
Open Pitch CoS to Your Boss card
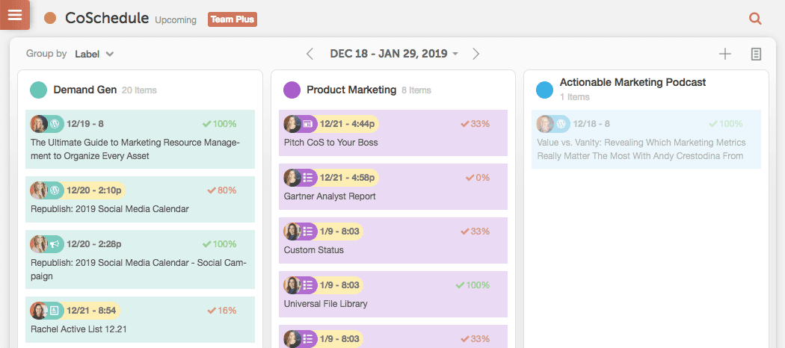point(393,133)
